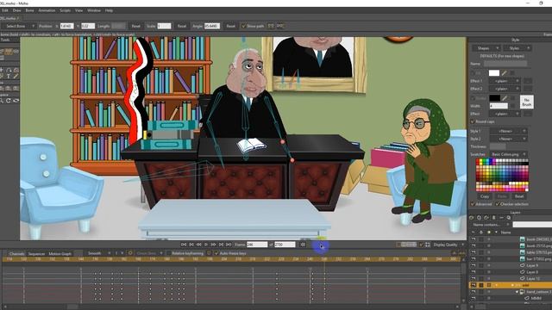Switch to the Channels timeline tab

[17, 253]
